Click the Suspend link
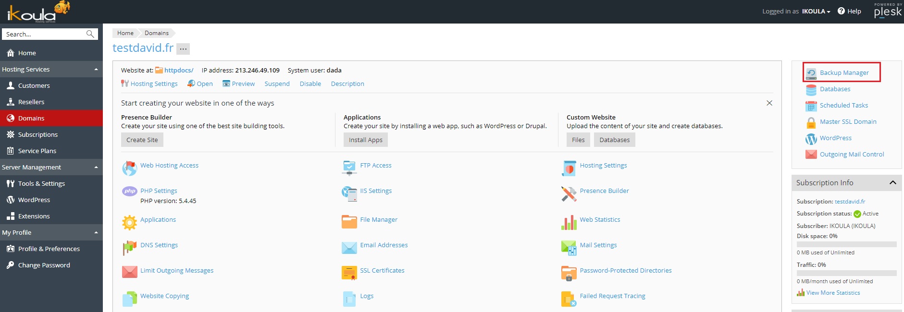This screenshot has width=904, height=312. click(x=277, y=84)
